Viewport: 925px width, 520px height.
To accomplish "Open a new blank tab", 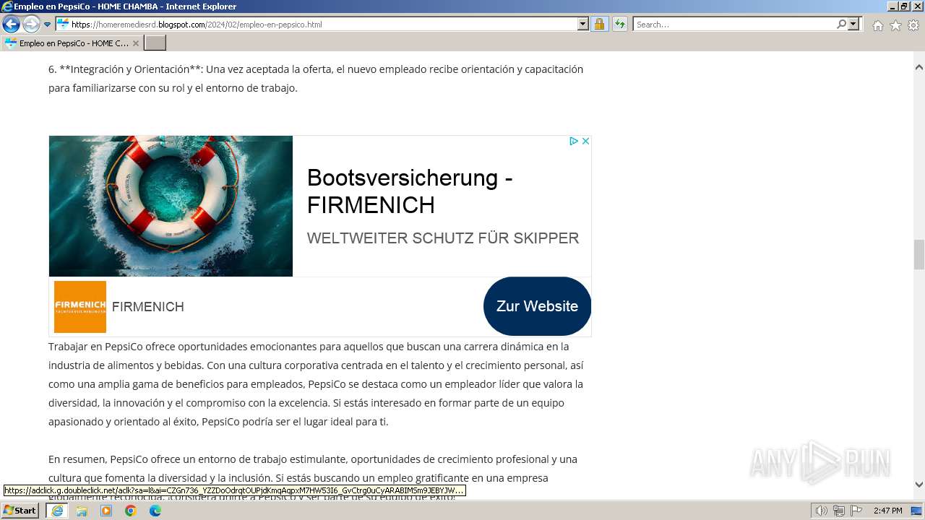I will (x=155, y=43).
